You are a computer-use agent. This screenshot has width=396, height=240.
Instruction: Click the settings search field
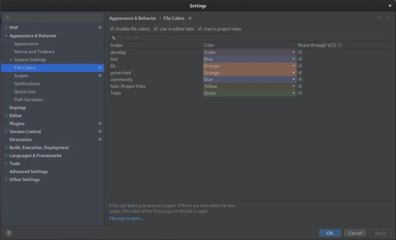pyautogui.click(x=52, y=17)
